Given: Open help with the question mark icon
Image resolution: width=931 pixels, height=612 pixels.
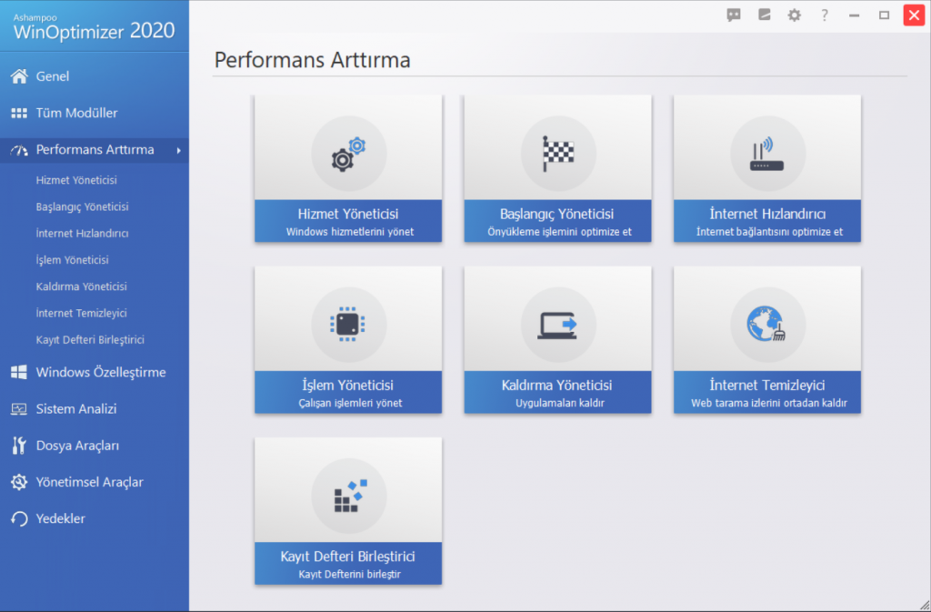Looking at the screenshot, I should click(824, 15).
